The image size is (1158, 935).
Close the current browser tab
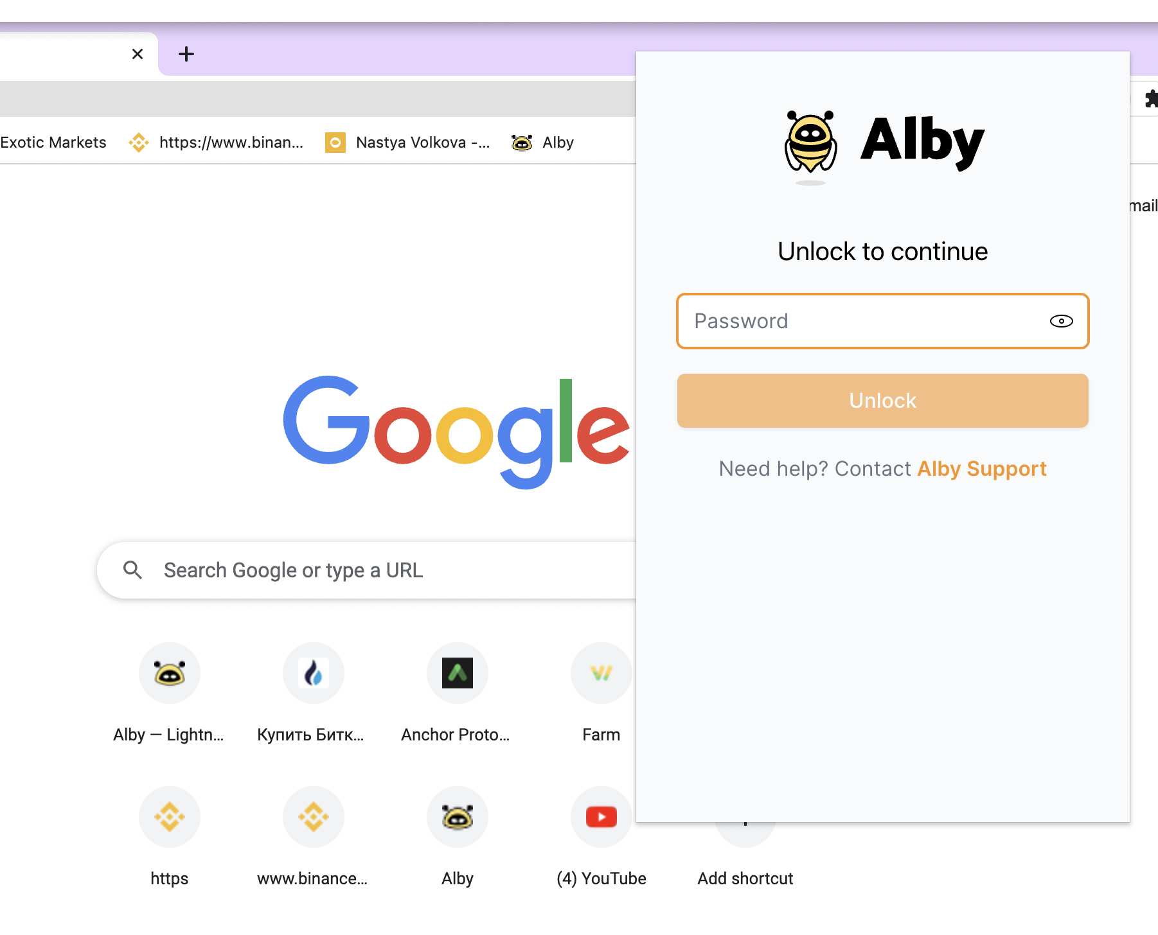pos(138,54)
